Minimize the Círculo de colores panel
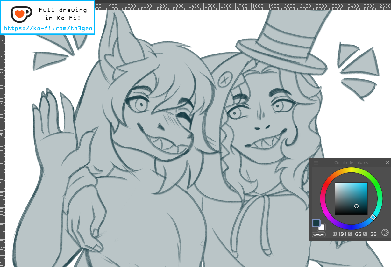The image size is (391, 267). [380, 163]
